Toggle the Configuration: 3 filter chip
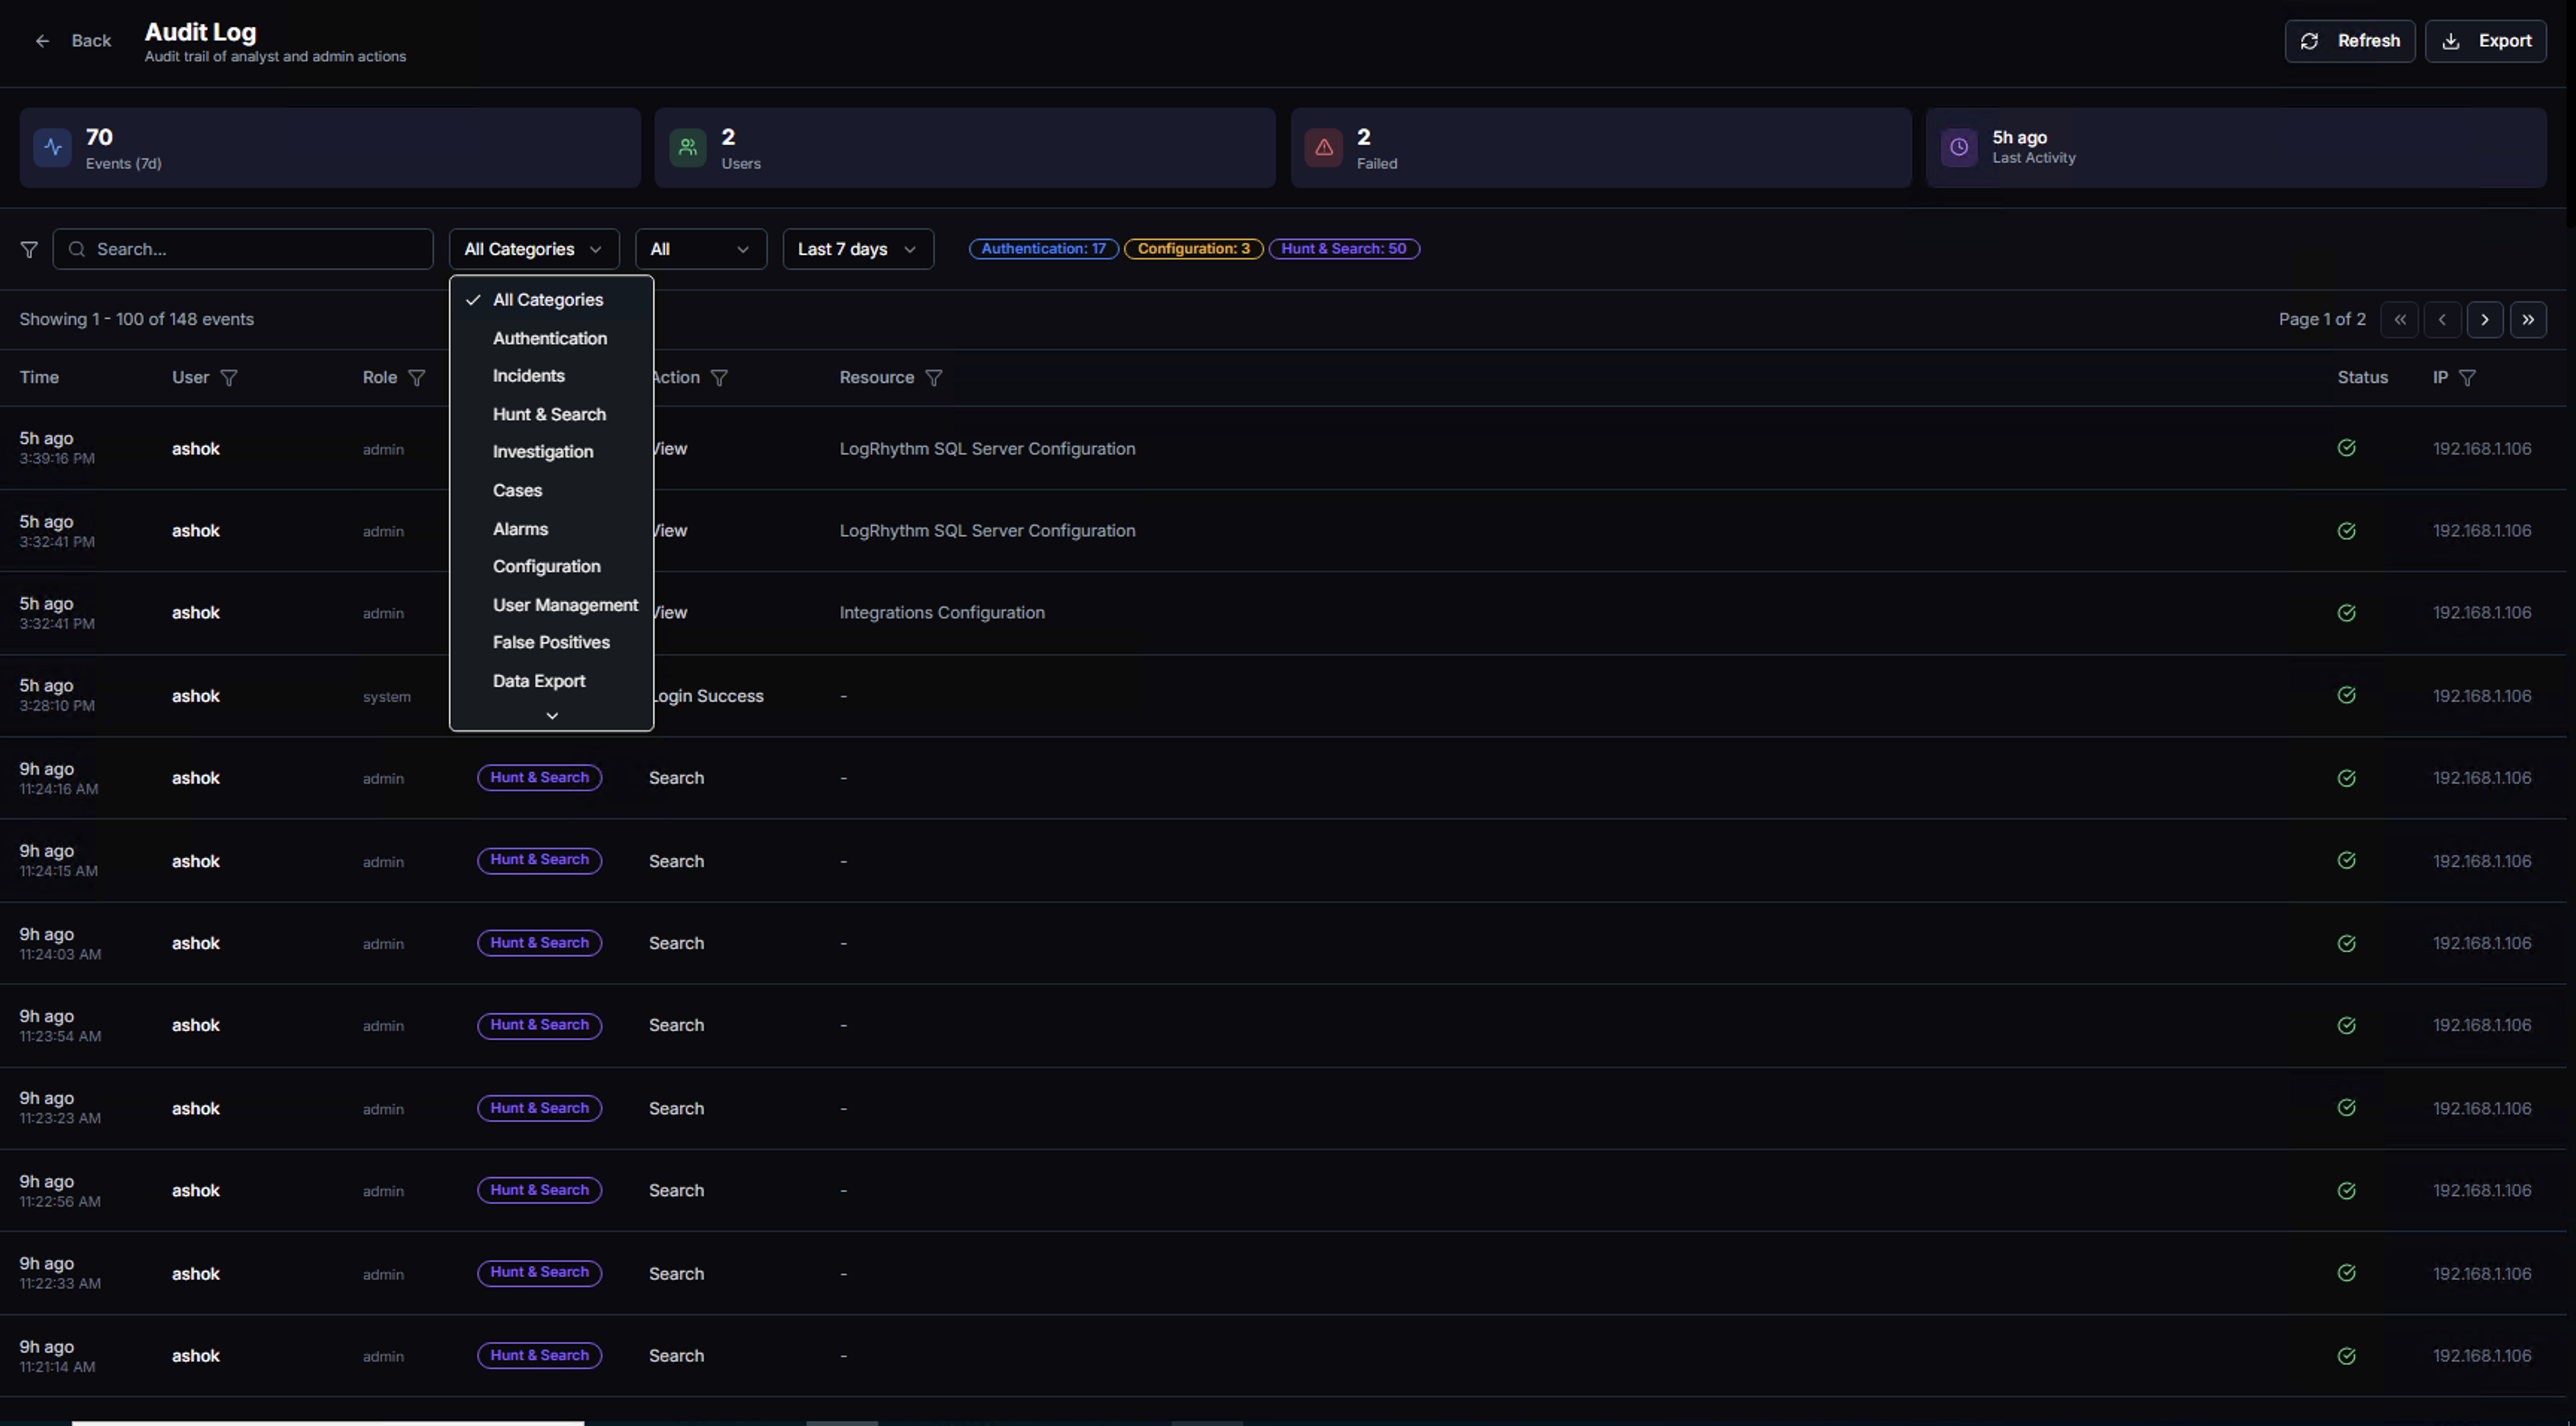Image resolution: width=2576 pixels, height=1426 pixels. pos(1193,249)
